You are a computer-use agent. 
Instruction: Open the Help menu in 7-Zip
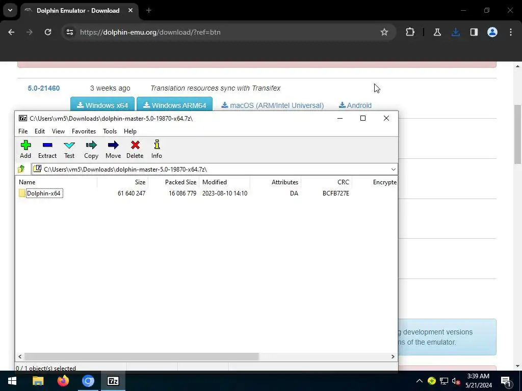(130, 131)
